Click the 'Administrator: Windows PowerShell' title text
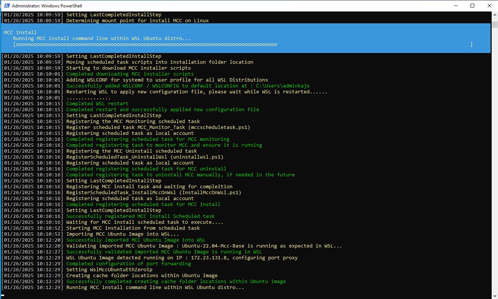This screenshot has width=498, height=299. pyautogui.click(x=47, y=6)
